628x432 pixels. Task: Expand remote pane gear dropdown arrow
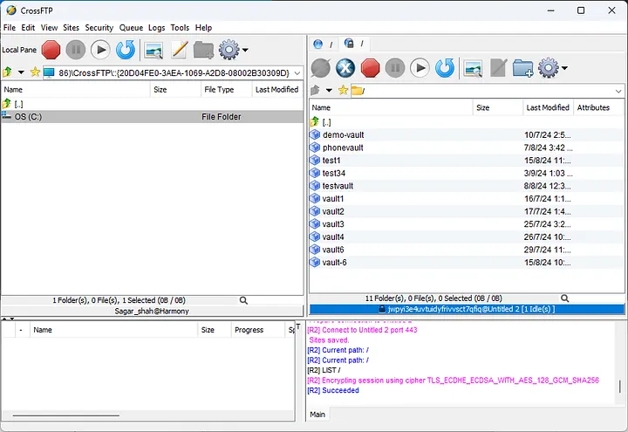pyautogui.click(x=564, y=68)
